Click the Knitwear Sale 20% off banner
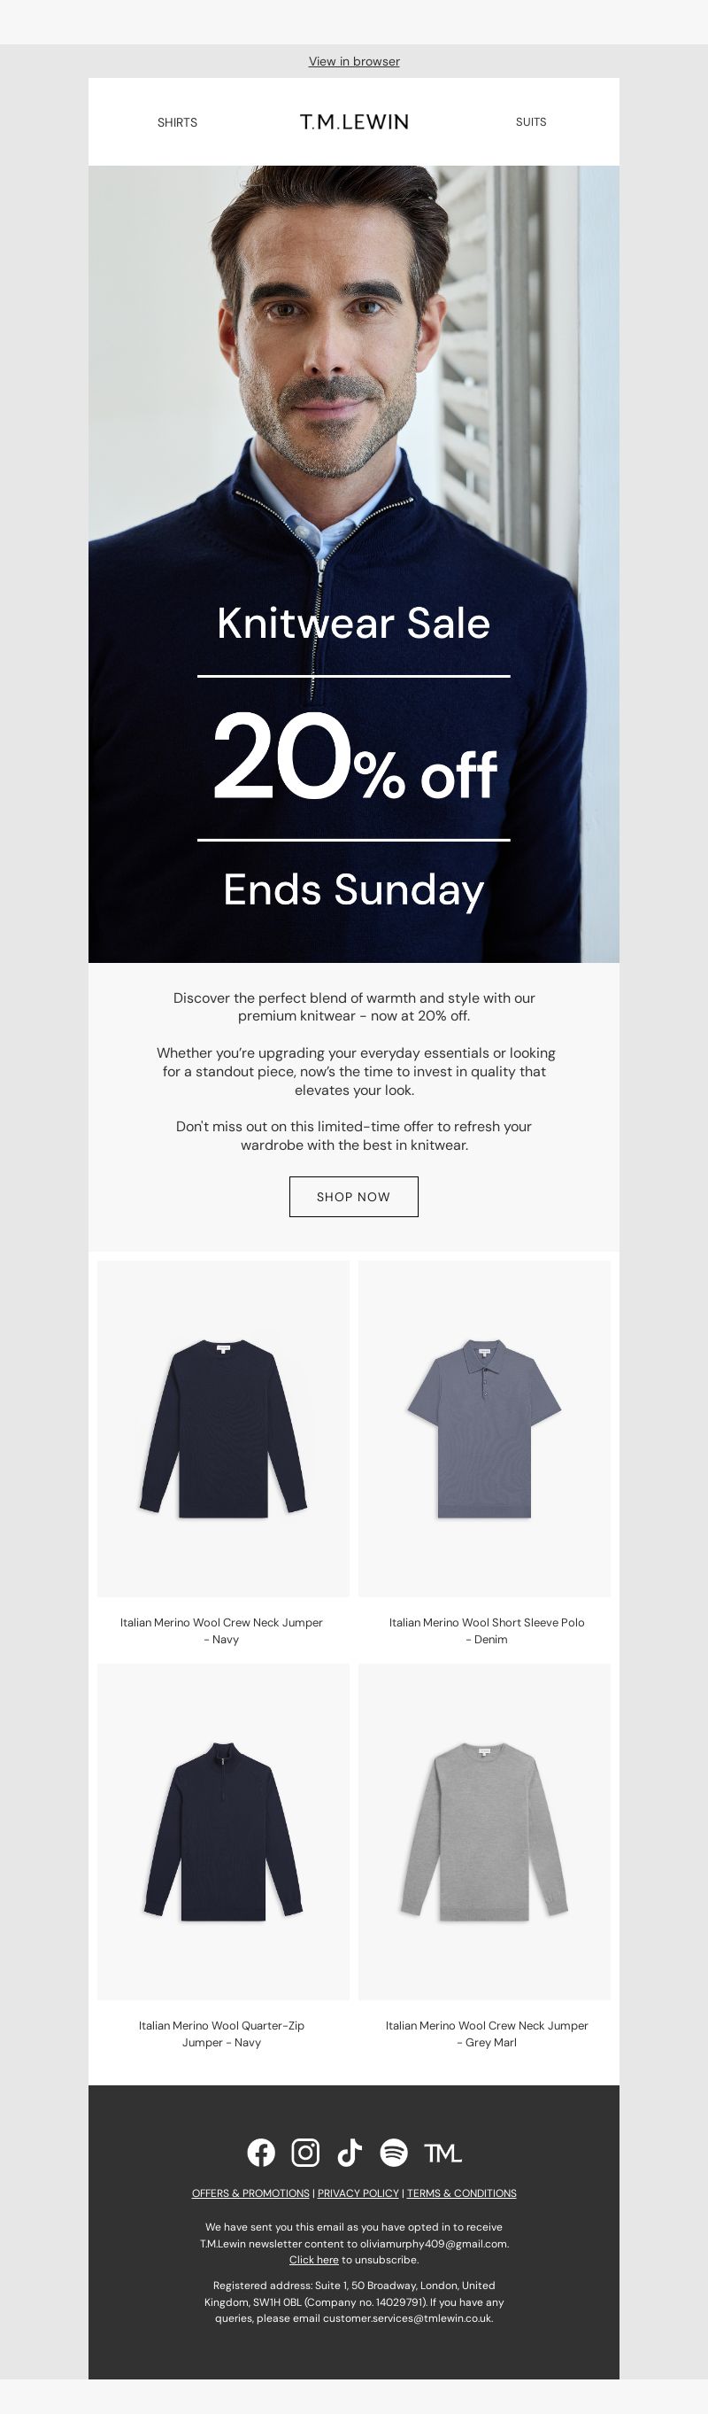 (x=354, y=564)
